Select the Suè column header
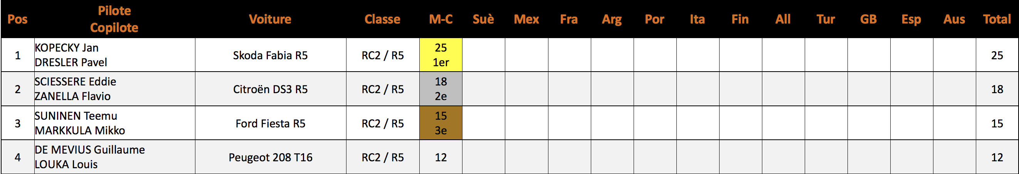The width and height of the screenshot is (1019, 174). 483,19
